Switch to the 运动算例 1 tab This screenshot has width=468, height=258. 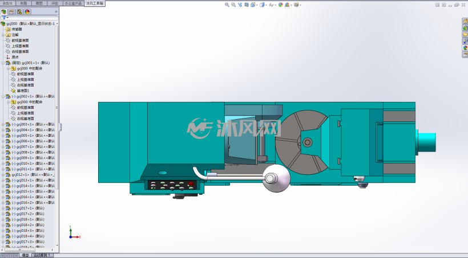[42, 255]
